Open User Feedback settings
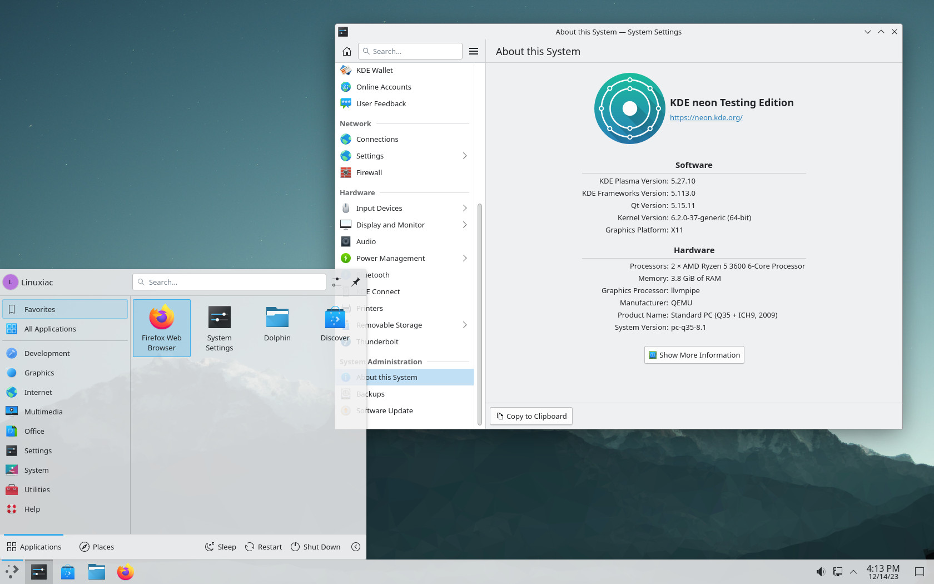This screenshot has height=584, width=934. (404, 103)
